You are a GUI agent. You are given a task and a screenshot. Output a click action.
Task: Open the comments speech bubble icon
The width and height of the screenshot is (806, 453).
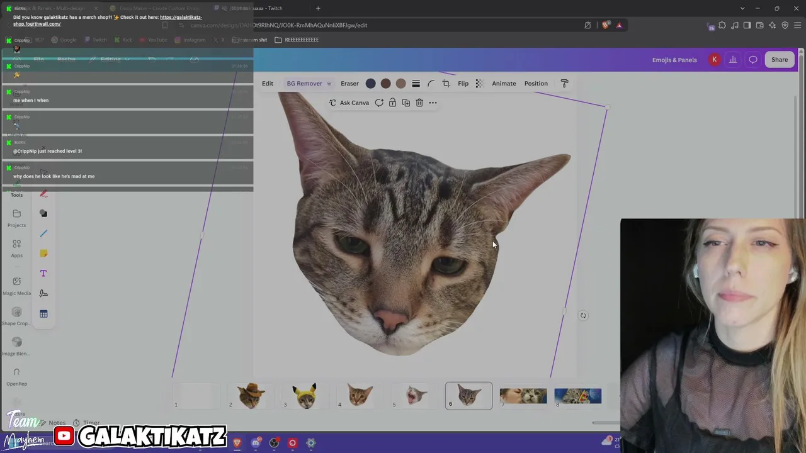pos(753,60)
